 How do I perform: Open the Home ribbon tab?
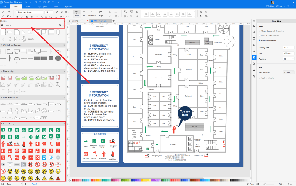[x=16, y=7]
